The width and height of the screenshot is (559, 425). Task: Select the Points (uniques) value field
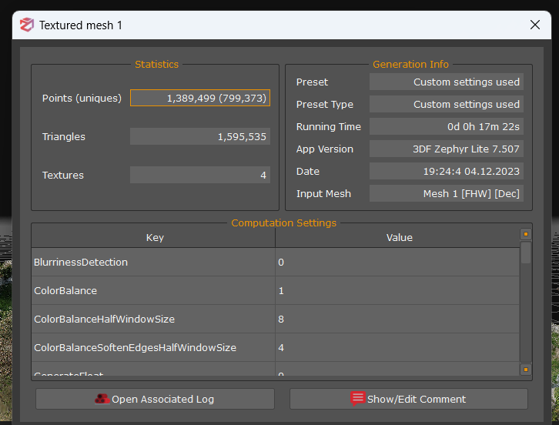(x=200, y=98)
